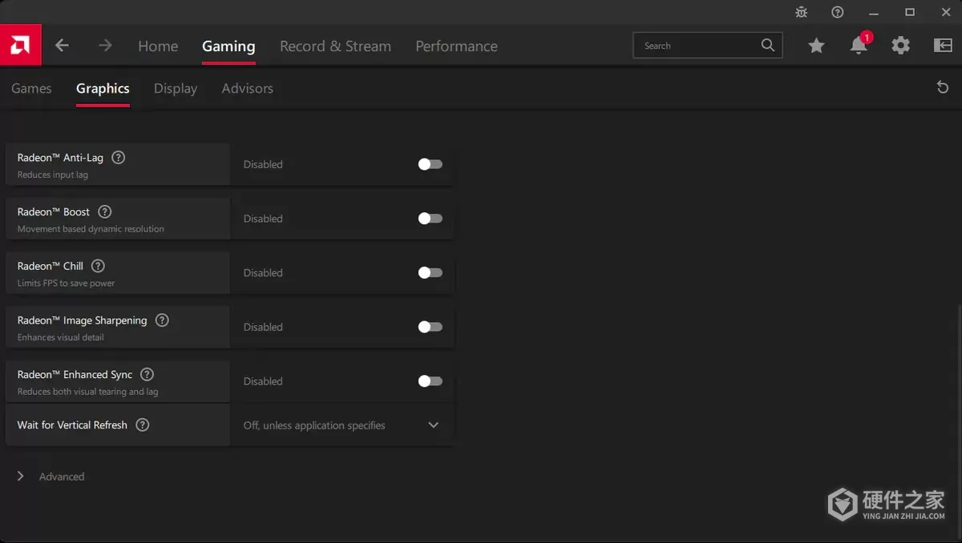Click 'Movement based dynamic resolution' text

pos(91,229)
